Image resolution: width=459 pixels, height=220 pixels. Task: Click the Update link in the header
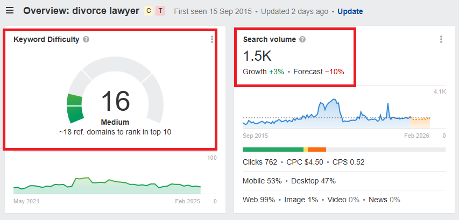point(350,11)
